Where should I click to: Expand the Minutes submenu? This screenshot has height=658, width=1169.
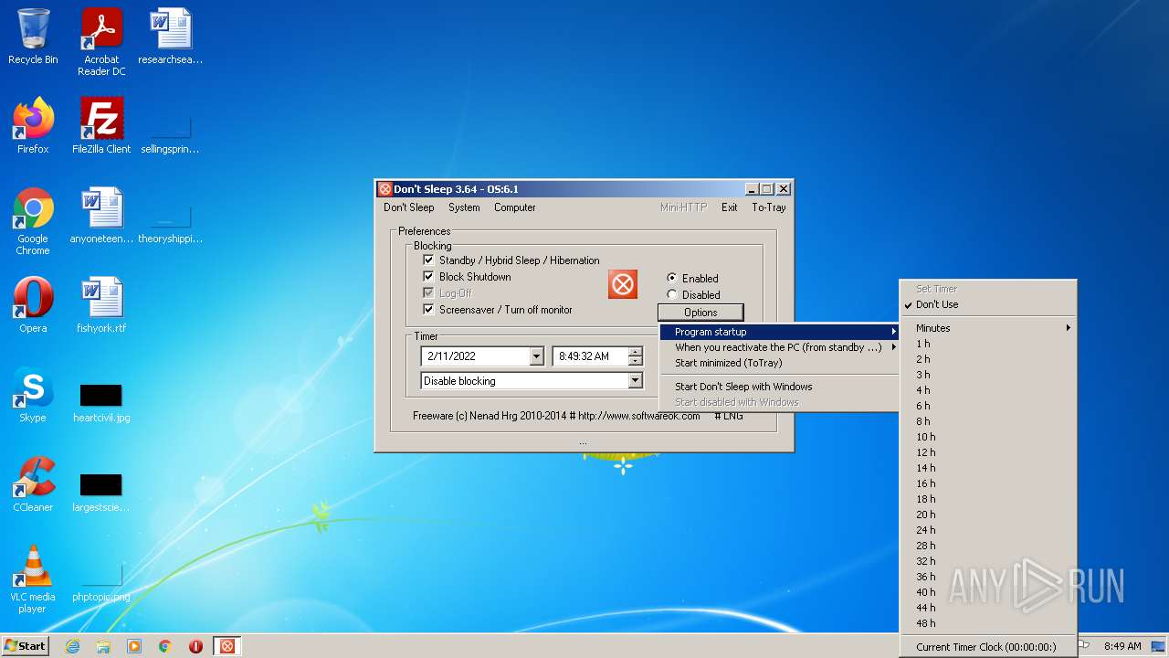point(988,328)
